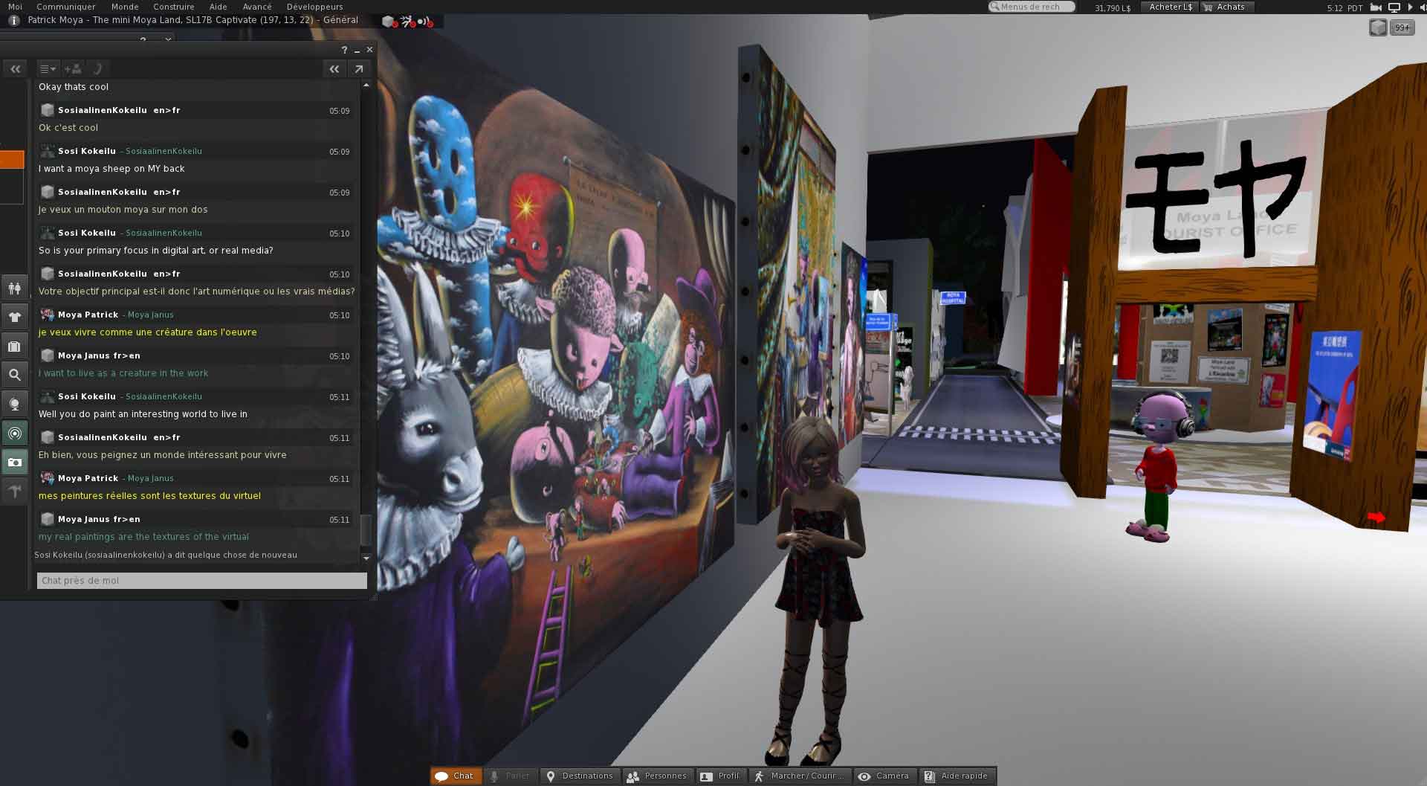The height and width of the screenshot is (786, 1427).
Task: Toggle the nearby voice radar sidebar button
Action: click(14, 433)
